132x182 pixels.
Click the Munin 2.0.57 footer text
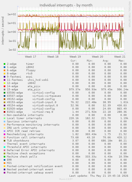[66, 179]
